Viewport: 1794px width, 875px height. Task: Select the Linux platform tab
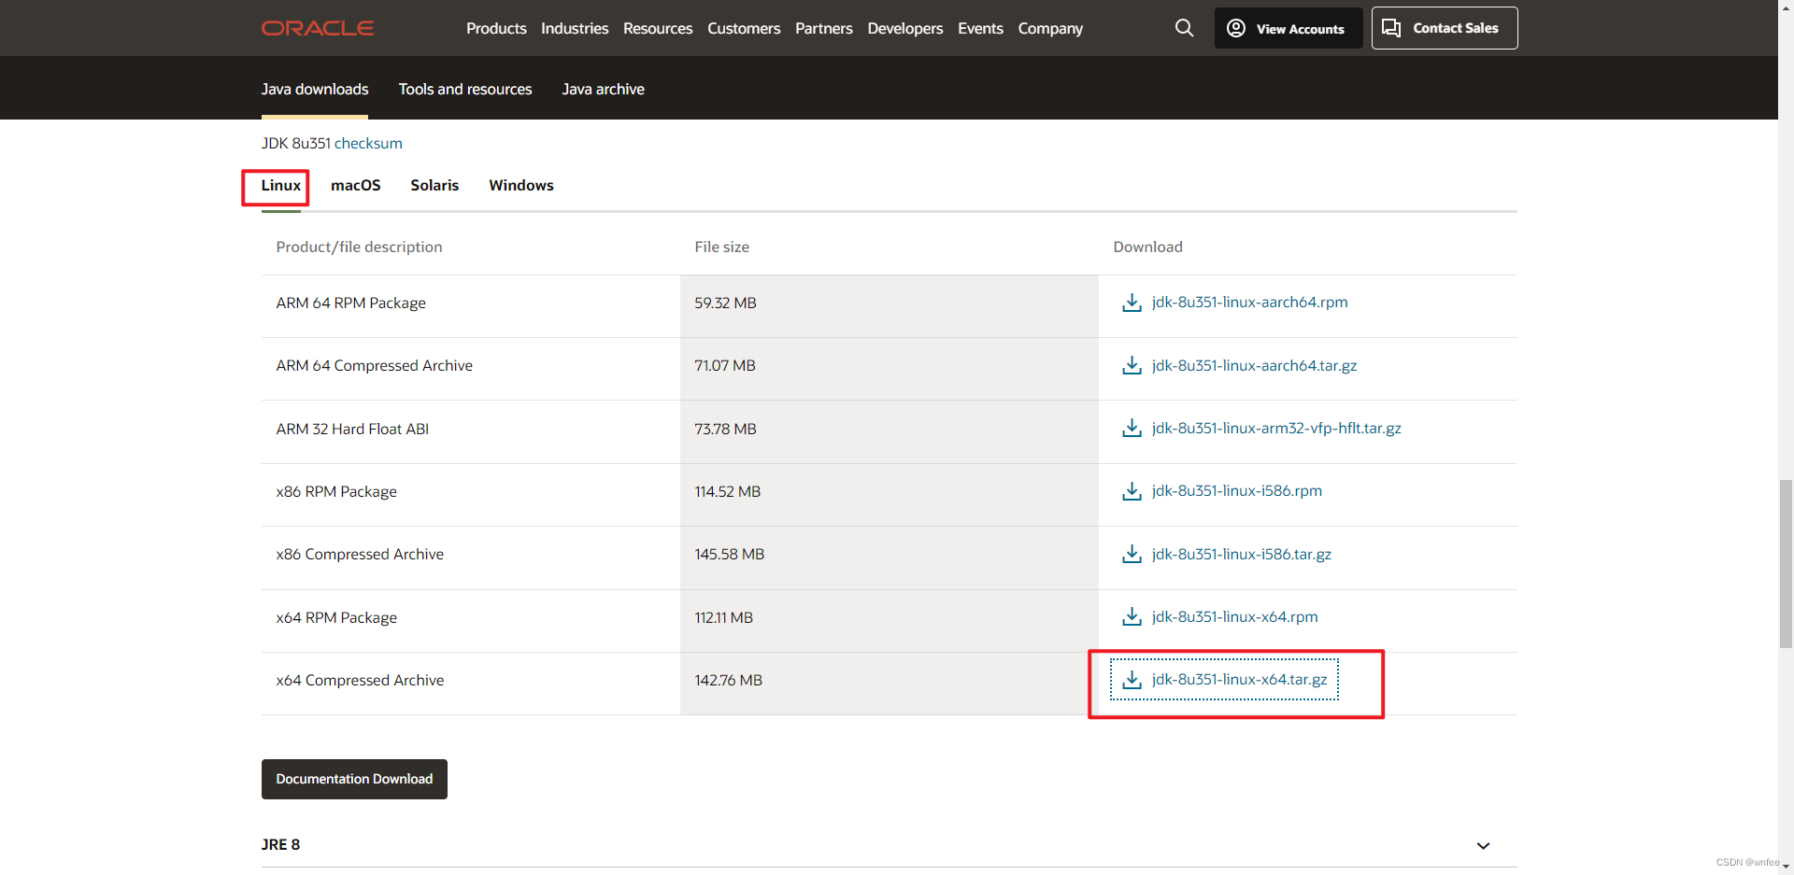(x=280, y=185)
